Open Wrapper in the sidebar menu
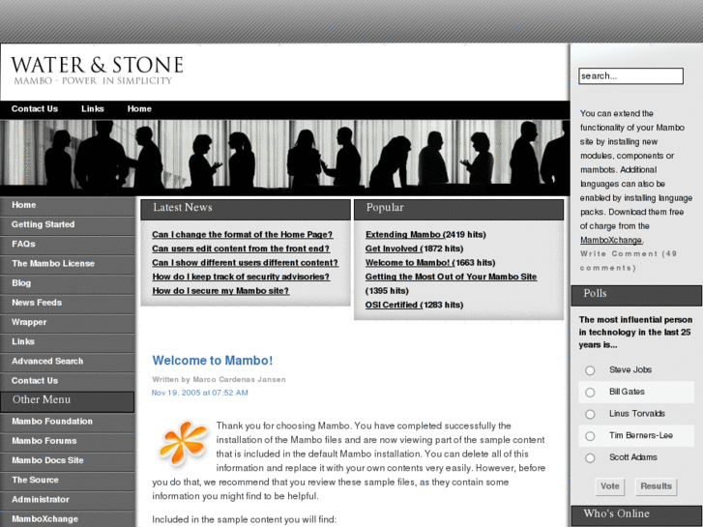The image size is (703, 527). click(x=68, y=322)
